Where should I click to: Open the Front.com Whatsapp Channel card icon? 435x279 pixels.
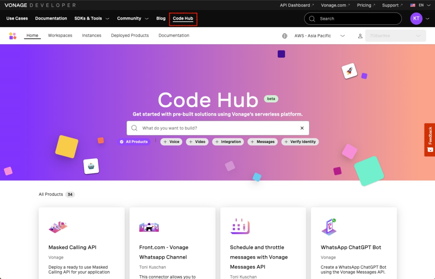tap(149, 227)
